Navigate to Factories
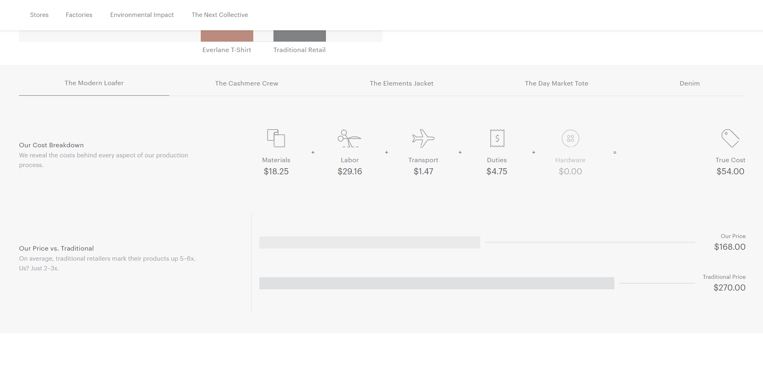 click(79, 15)
